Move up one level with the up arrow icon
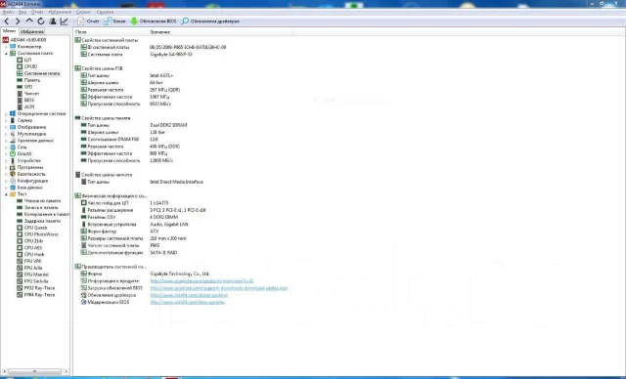This screenshot has height=379, width=626. [x=29, y=21]
